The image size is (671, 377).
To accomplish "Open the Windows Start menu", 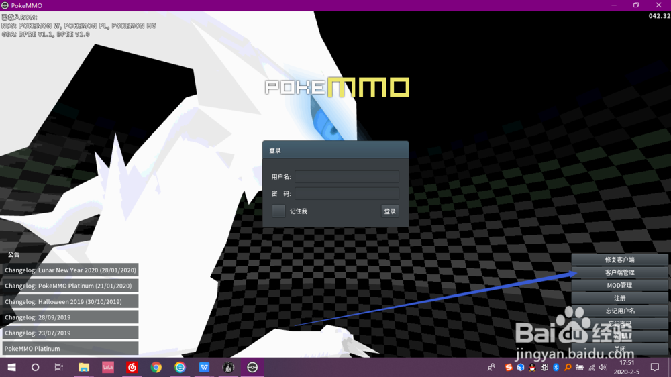I will tap(11, 367).
